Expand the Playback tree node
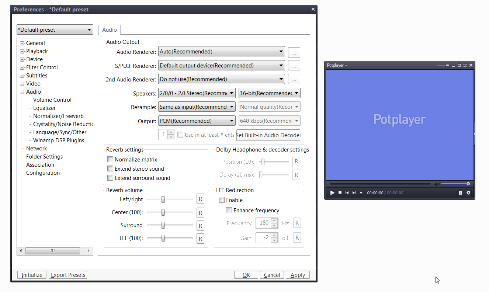This screenshot has height=292, width=489. click(22, 51)
